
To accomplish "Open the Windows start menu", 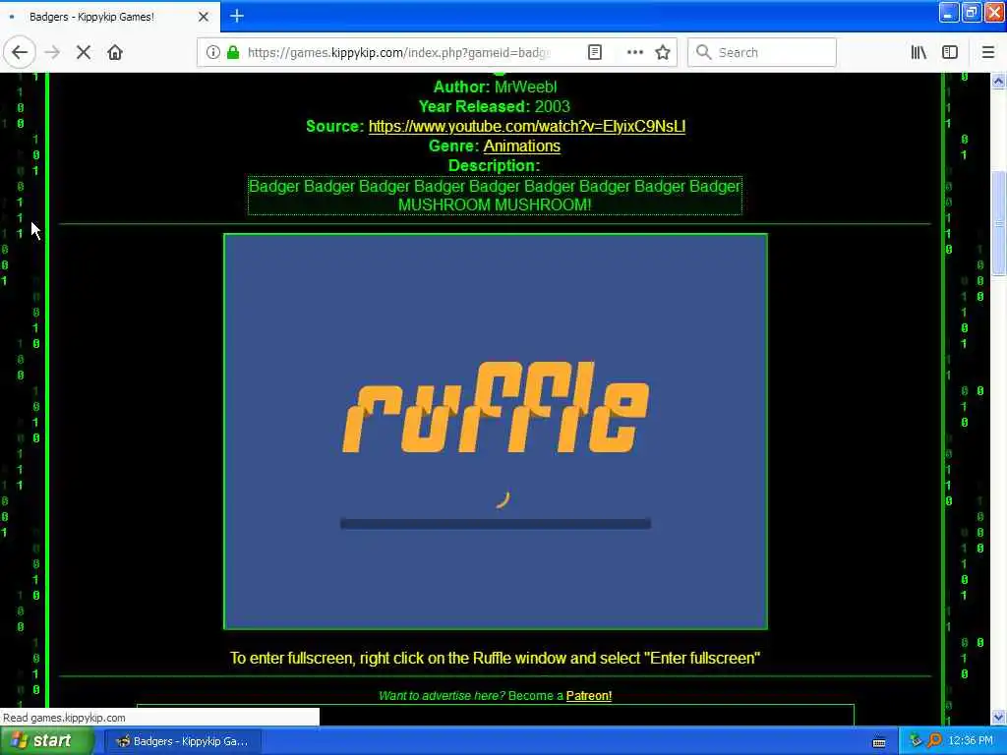I will [45, 741].
